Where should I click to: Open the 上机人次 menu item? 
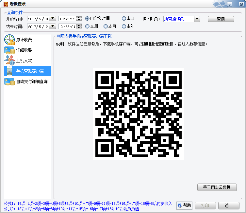pyautogui.click(x=28, y=61)
